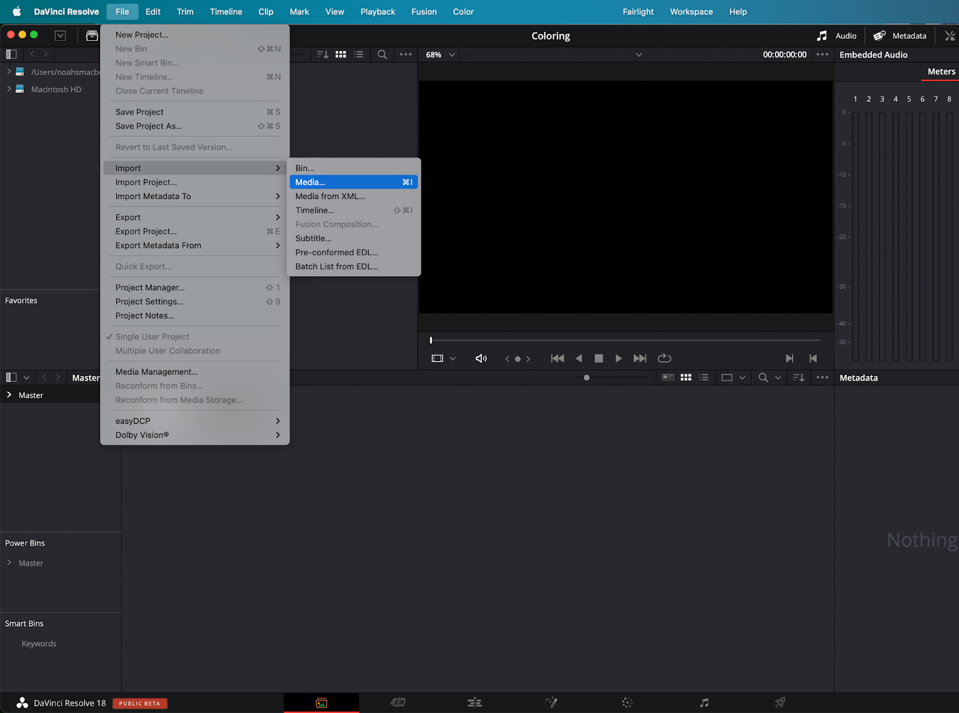Open the Media page icon at bottom
The image size is (959, 713).
coord(321,703)
